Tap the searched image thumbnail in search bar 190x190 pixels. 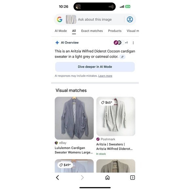click(x=71, y=19)
